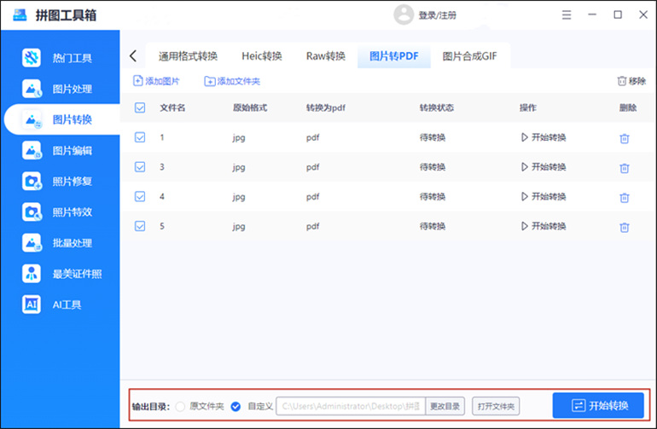
Task: Uncheck the checkbox for file 5
Action: 140,226
